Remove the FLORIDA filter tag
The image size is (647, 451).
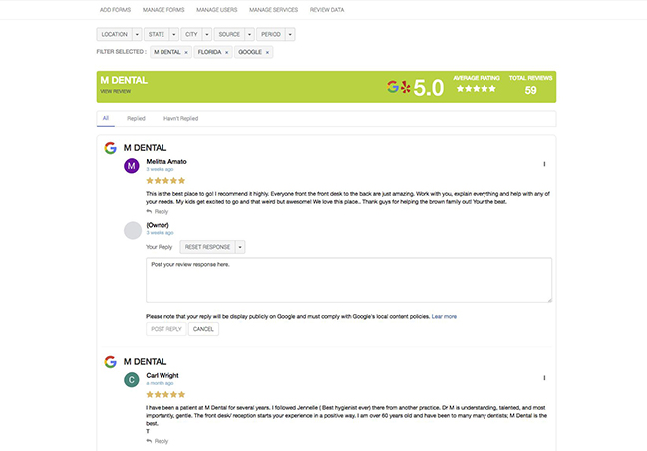(x=226, y=52)
